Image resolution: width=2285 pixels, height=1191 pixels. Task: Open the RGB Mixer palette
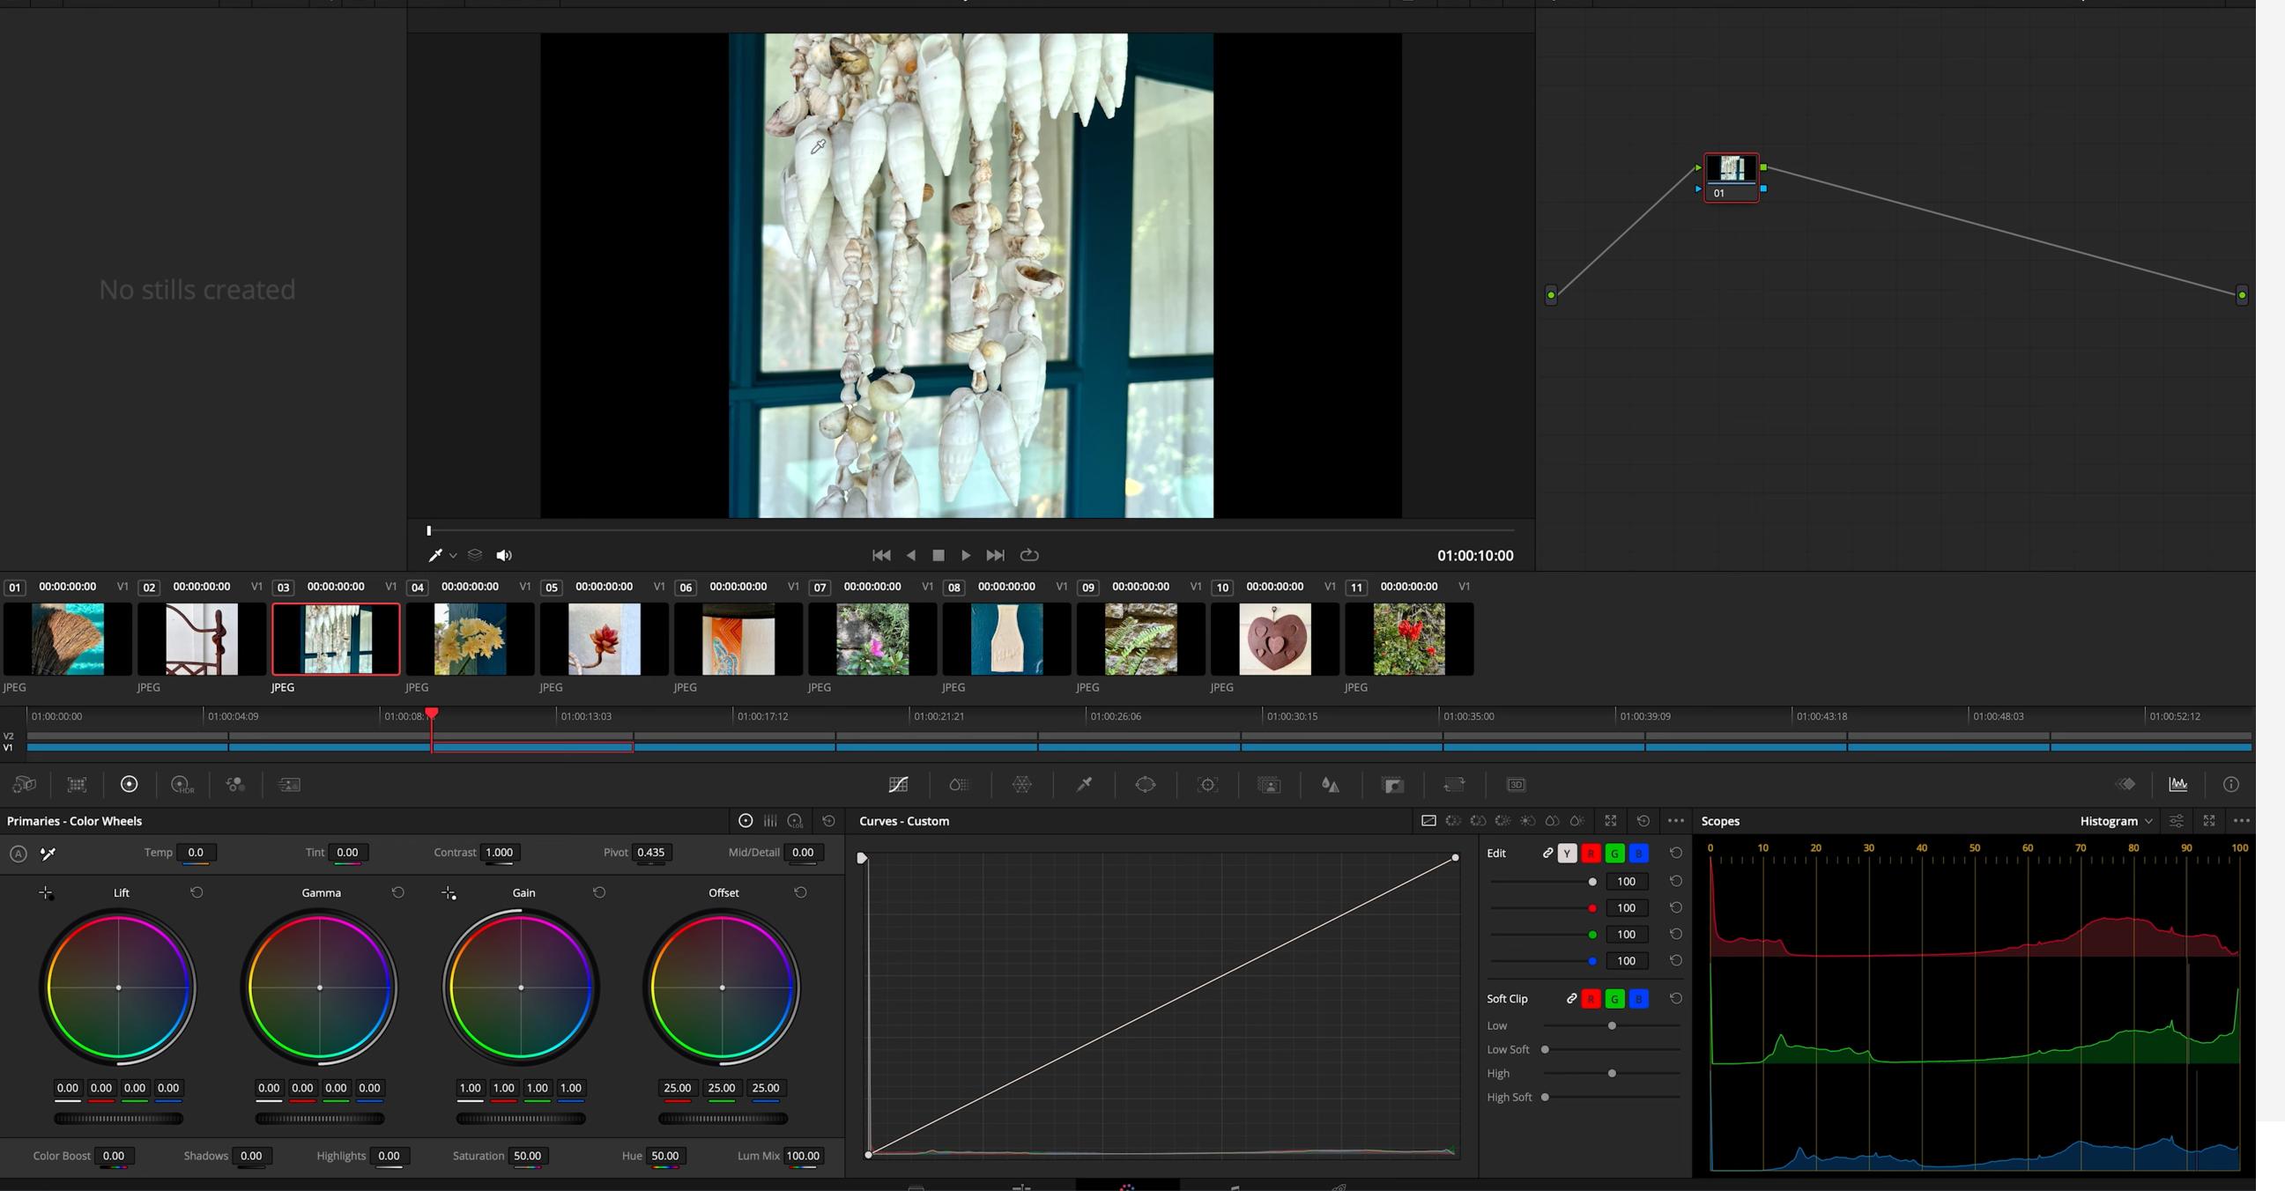[x=235, y=785]
